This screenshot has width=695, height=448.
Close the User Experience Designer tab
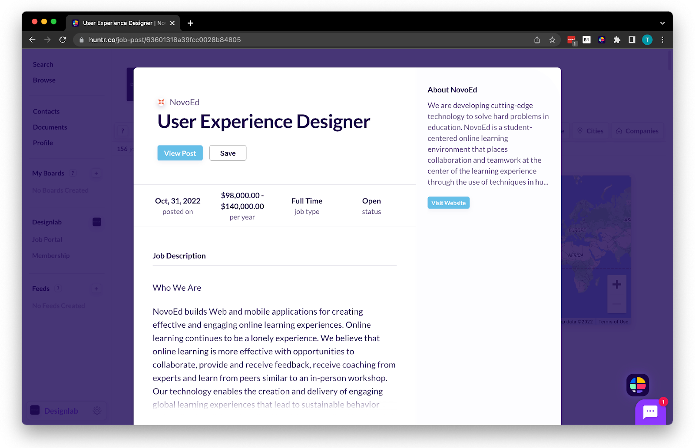(x=172, y=23)
